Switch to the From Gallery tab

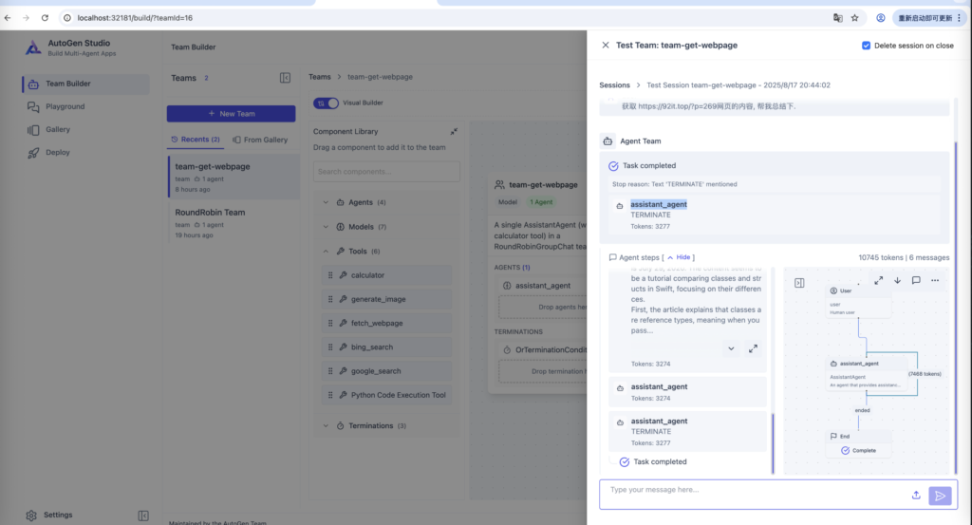260,141
